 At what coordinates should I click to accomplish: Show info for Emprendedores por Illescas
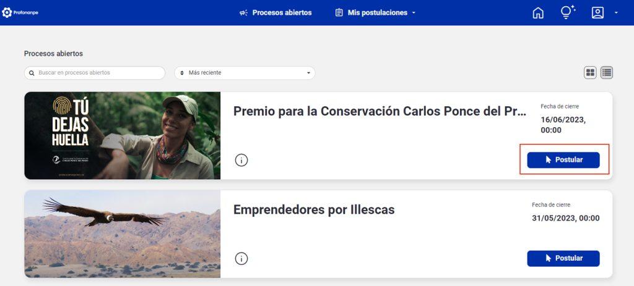241,258
